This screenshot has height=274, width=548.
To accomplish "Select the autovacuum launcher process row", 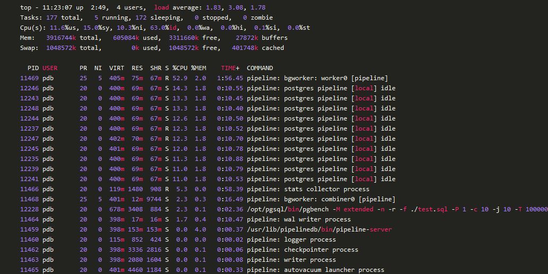I will pos(315,270).
